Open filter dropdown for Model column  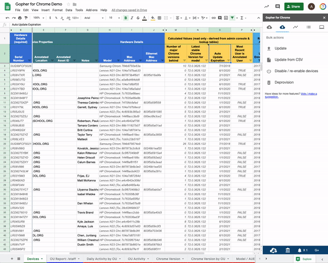(119, 61)
